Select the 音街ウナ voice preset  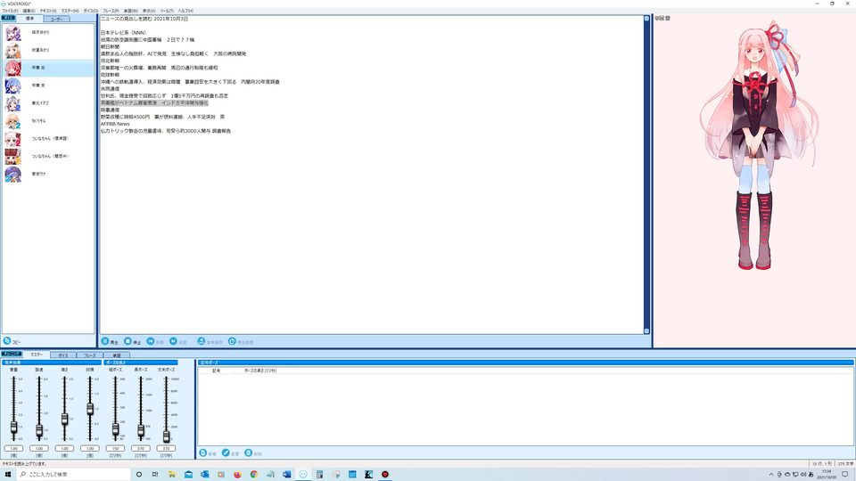point(48,174)
